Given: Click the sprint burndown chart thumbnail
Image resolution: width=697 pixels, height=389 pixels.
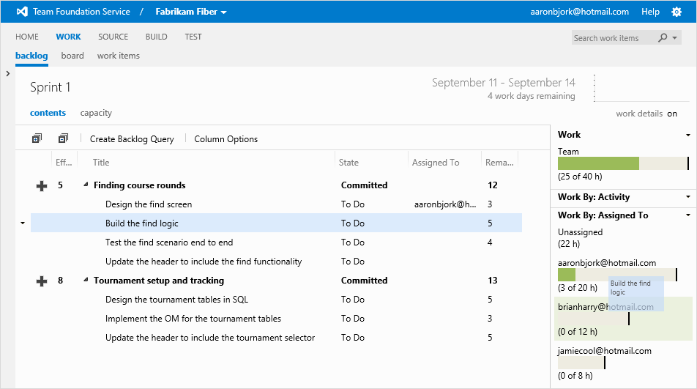Looking at the screenshot, I should tap(641, 88).
